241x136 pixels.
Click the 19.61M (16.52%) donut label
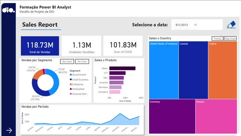(x=31, y=69)
